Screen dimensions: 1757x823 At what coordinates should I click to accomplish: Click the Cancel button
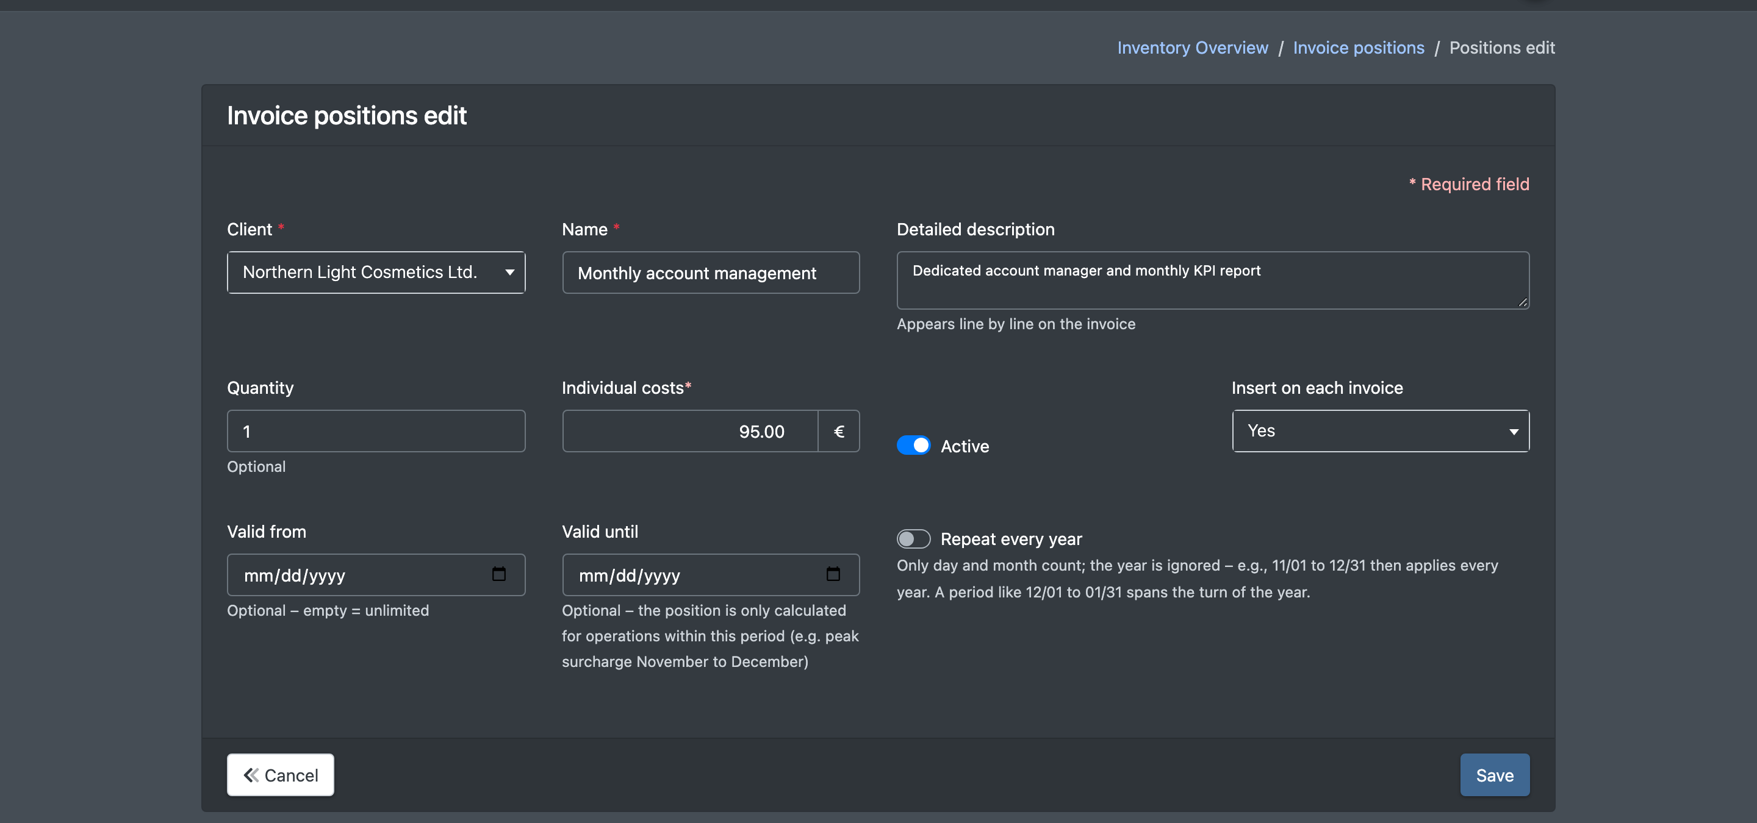pos(281,775)
